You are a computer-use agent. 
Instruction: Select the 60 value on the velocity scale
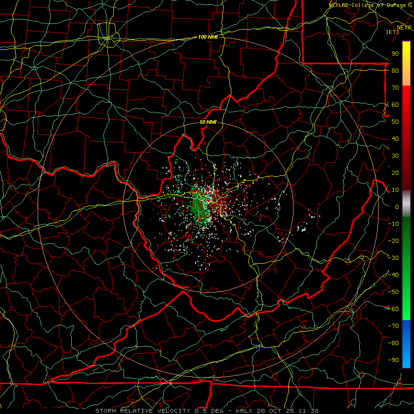395,104
